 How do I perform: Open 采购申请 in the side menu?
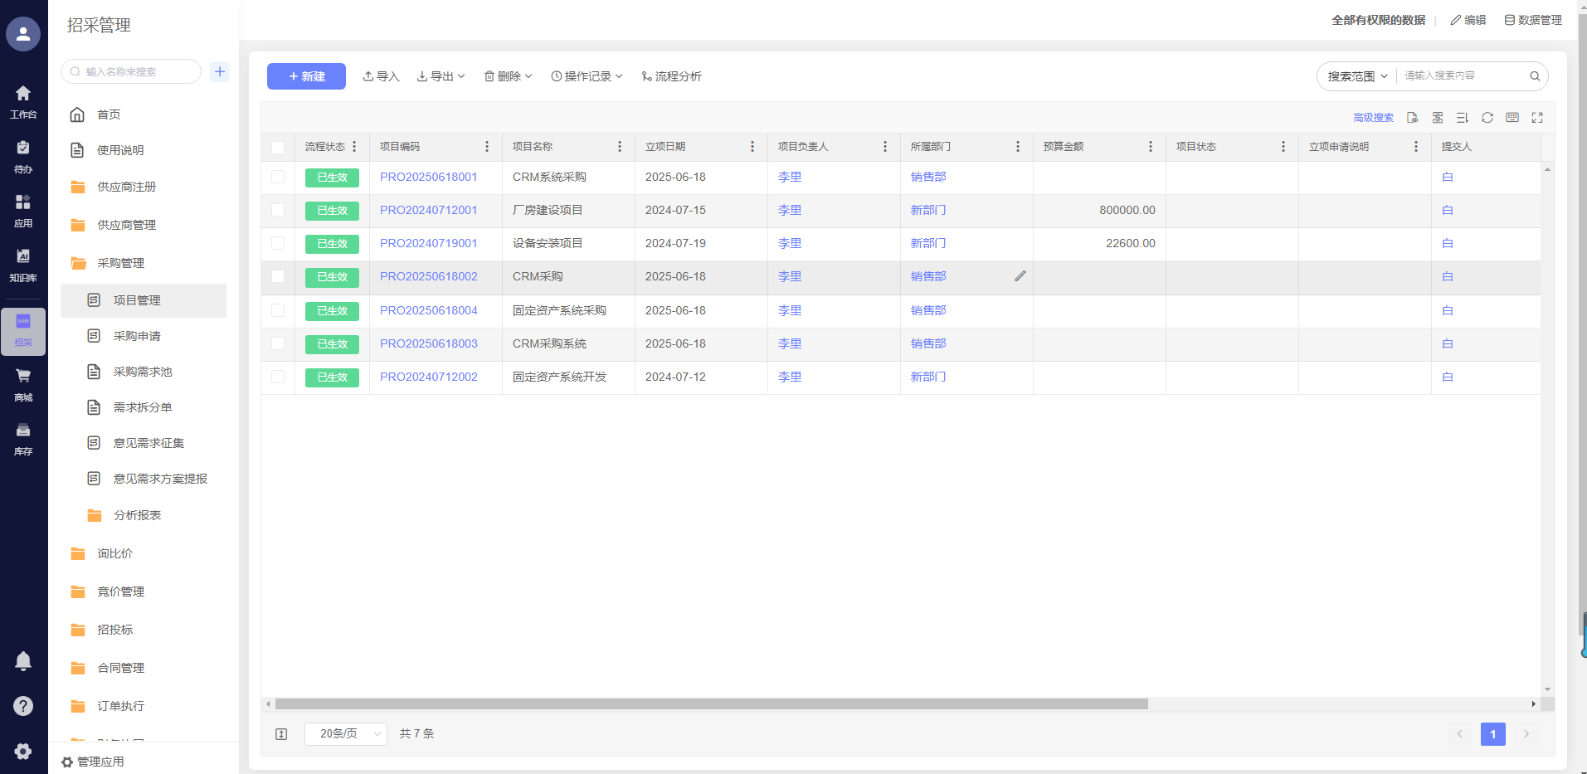137,336
